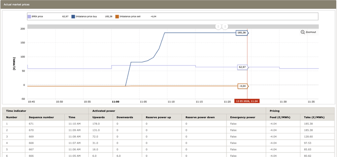Click the 185.38 take price in row 671
This screenshot has height=157, width=338.
click(x=318, y=124)
